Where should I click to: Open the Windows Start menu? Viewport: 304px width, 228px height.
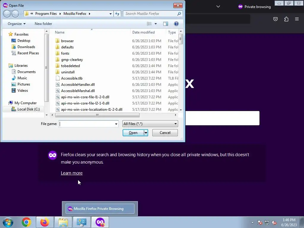pyautogui.click(x=8, y=222)
